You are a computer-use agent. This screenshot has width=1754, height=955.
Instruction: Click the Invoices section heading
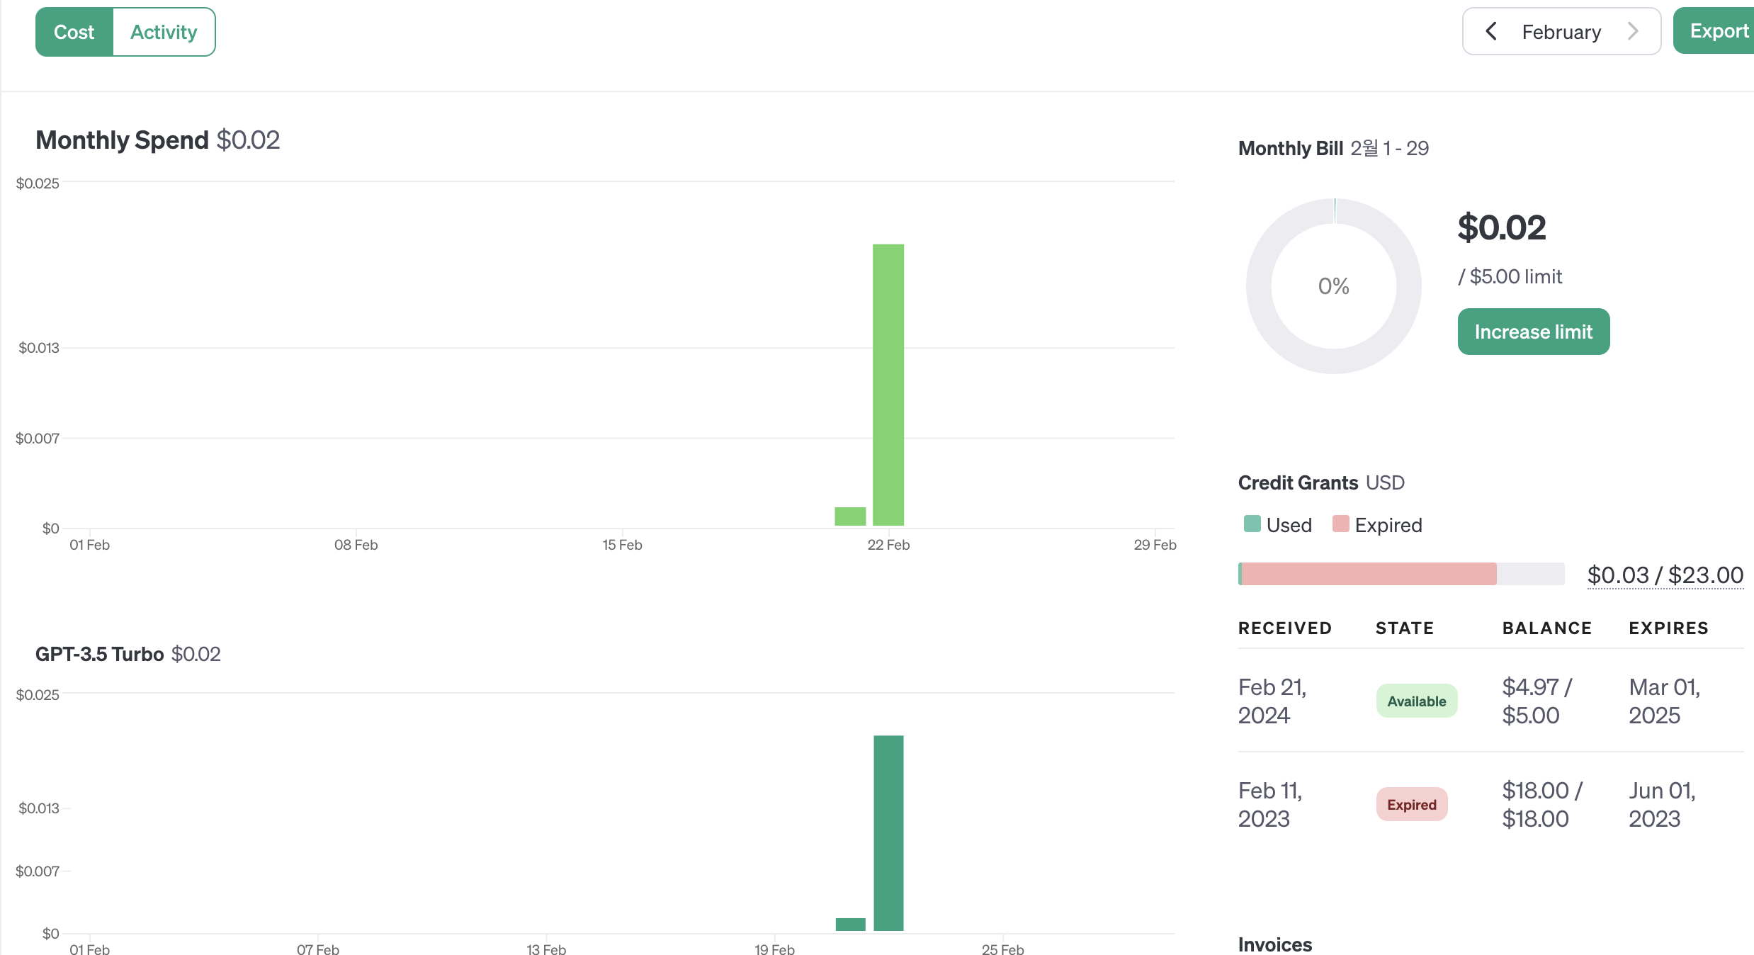[1274, 944]
